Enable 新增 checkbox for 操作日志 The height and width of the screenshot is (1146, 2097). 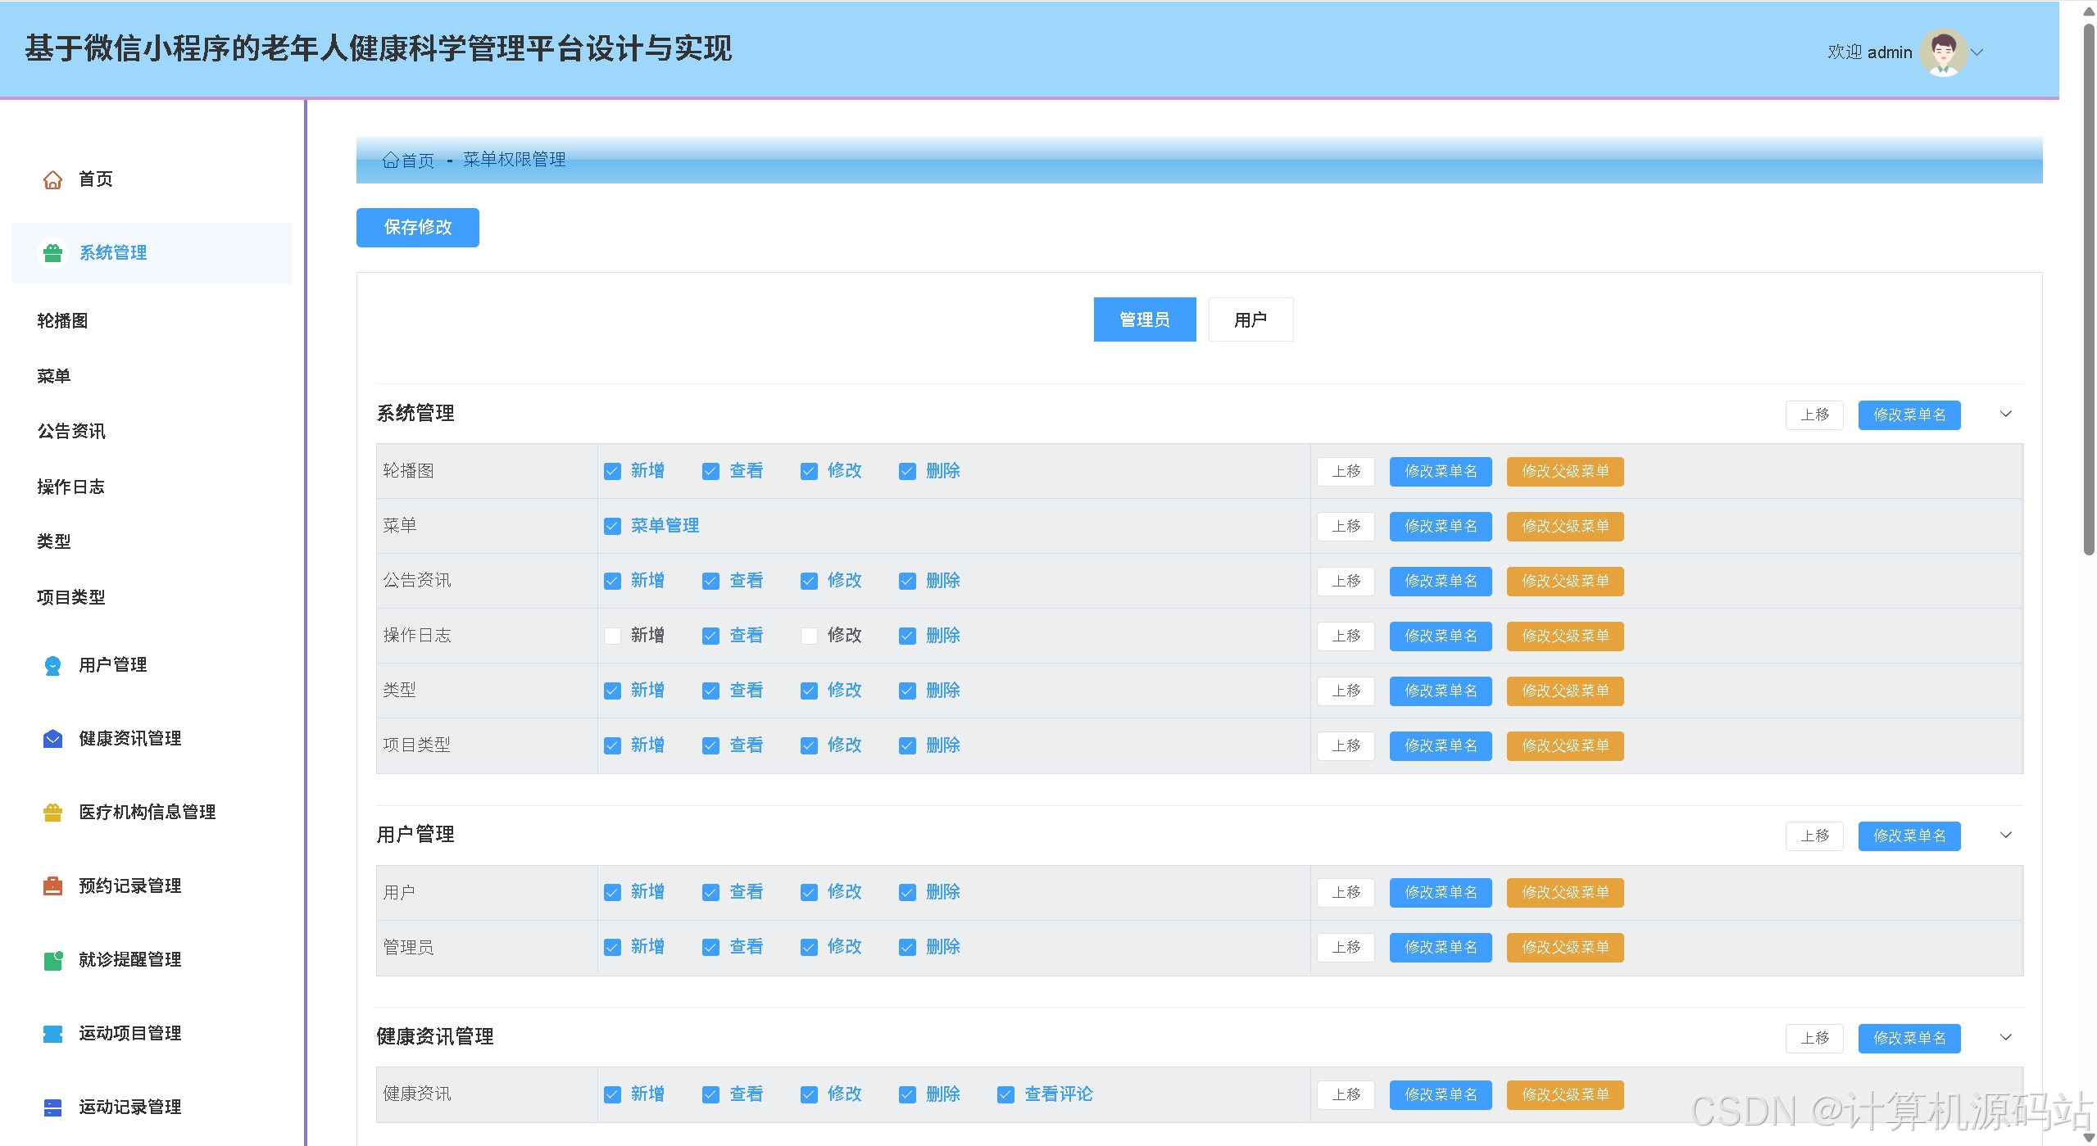pyautogui.click(x=612, y=636)
